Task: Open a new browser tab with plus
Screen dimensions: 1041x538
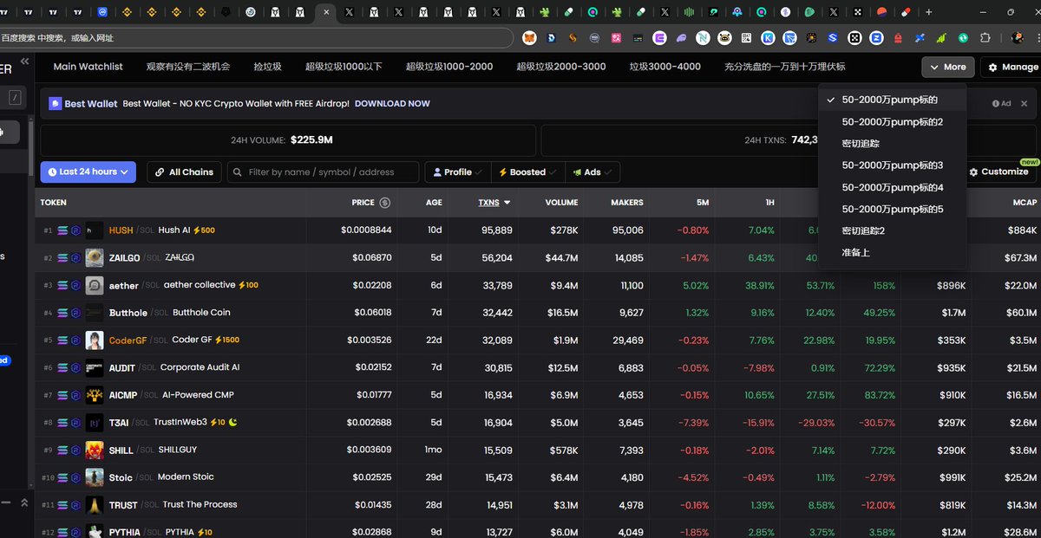Action: click(929, 12)
